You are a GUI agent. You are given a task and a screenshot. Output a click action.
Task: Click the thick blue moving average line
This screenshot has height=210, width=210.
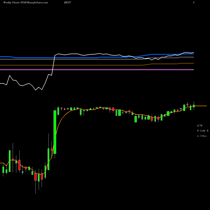tap(97, 57)
